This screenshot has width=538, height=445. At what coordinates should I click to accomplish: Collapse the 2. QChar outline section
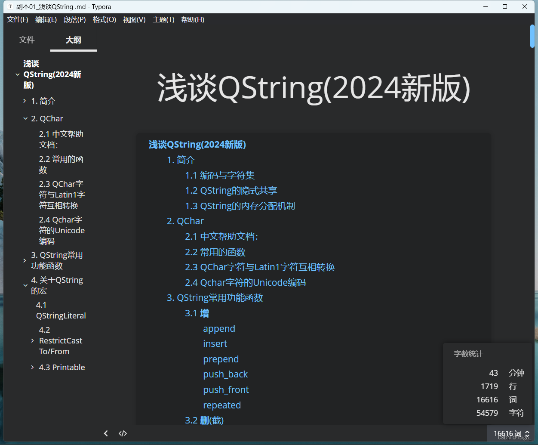25,118
